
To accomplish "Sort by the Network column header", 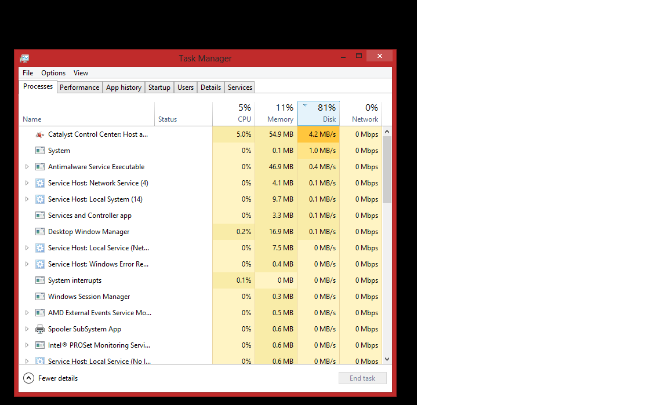I will coord(361,114).
